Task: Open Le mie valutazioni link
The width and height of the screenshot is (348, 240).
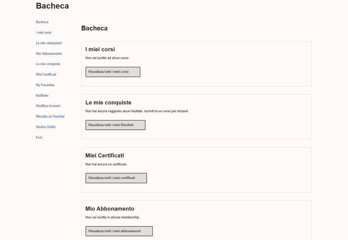Action: pyautogui.click(x=49, y=43)
